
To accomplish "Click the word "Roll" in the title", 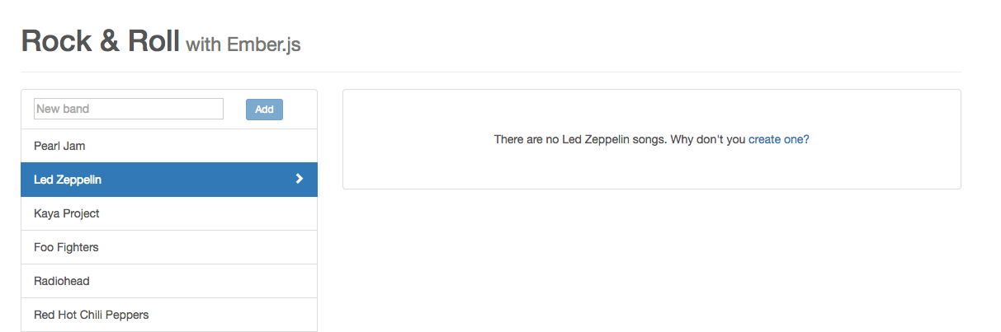I will pyautogui.click(x=153, y=41).
